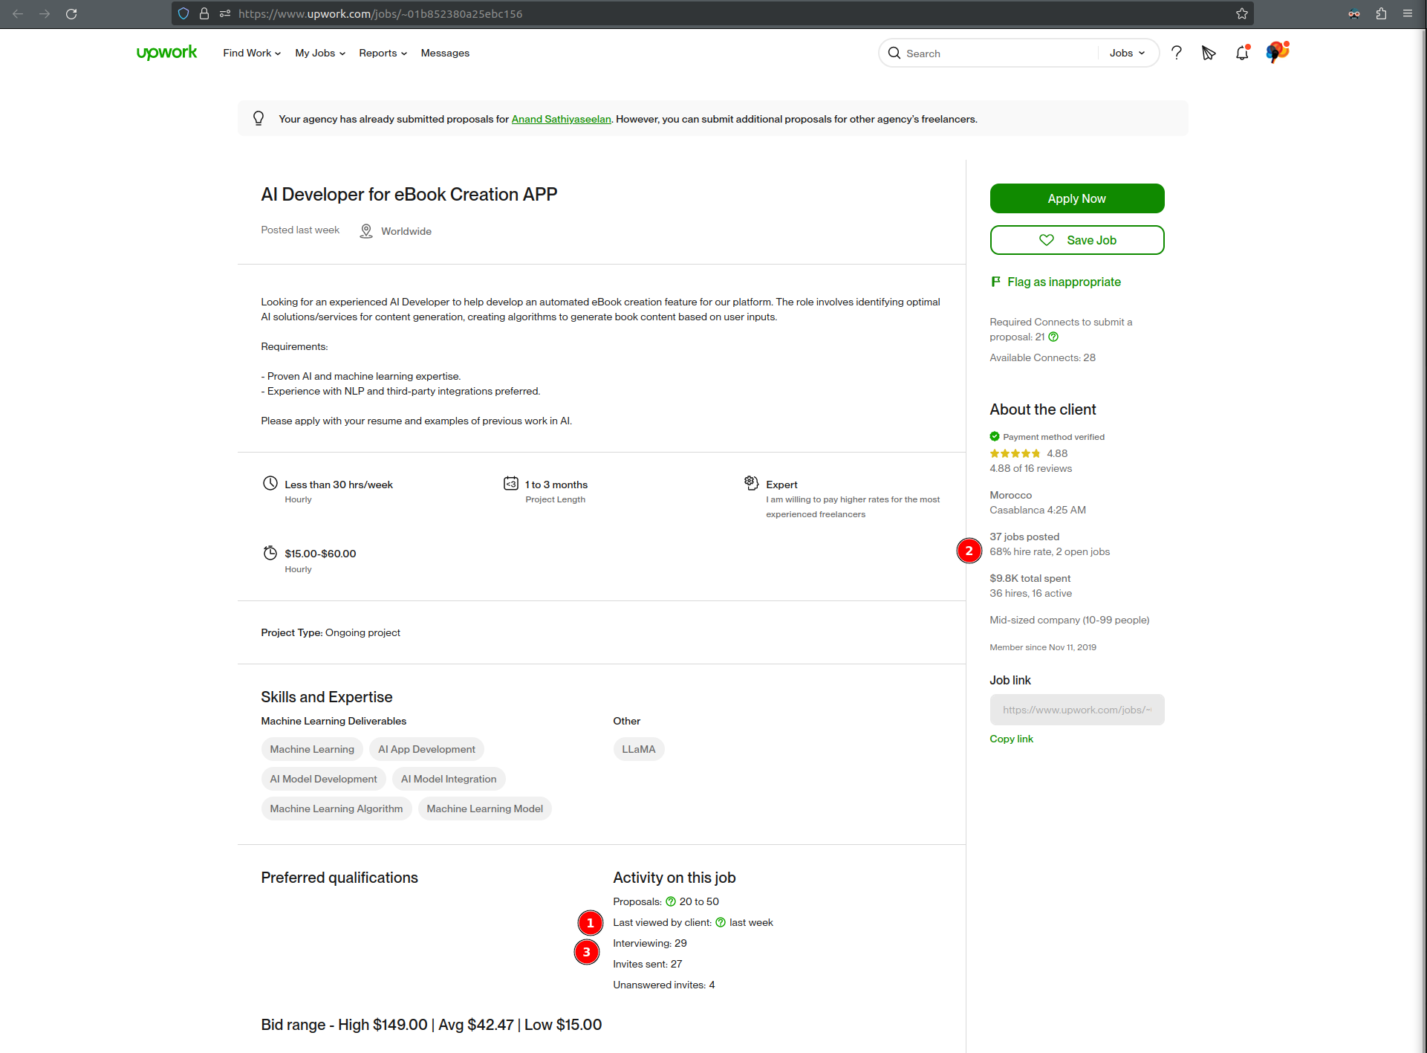Bookmark page with the star icon
The height and width of the screenshot is (1053, 1427).
point(1242,13)
